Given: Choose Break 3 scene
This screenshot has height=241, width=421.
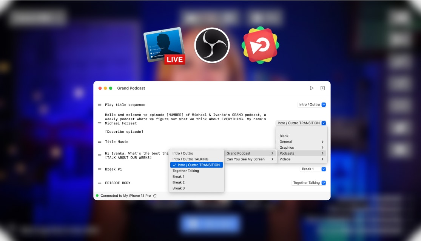Looking at the screenshot, I should 197,188.
